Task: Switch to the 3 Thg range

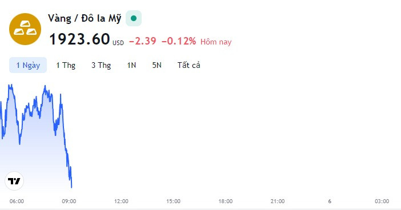Action: (101, 65)
